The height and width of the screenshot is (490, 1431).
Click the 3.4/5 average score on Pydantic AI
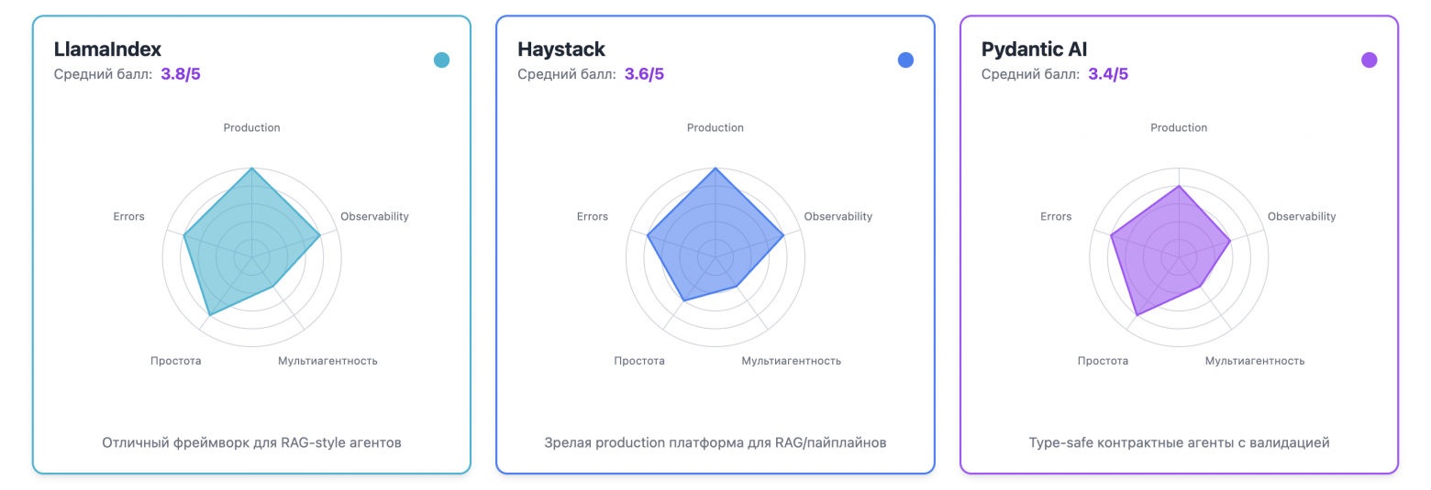pyautogui.click(x=1108, y=74)
